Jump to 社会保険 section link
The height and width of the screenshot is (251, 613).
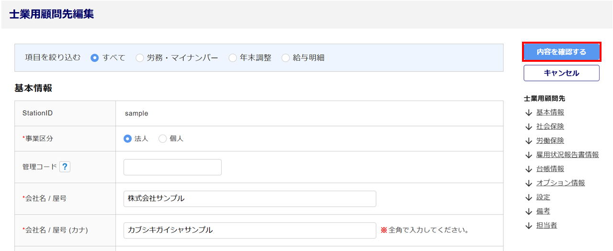(x=550, y=126)
